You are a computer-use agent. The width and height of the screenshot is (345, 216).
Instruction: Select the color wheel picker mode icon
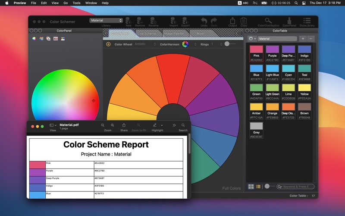coord(34,38)
